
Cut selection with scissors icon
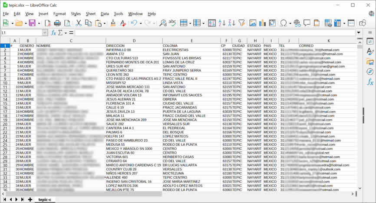(x=79, y=23)
